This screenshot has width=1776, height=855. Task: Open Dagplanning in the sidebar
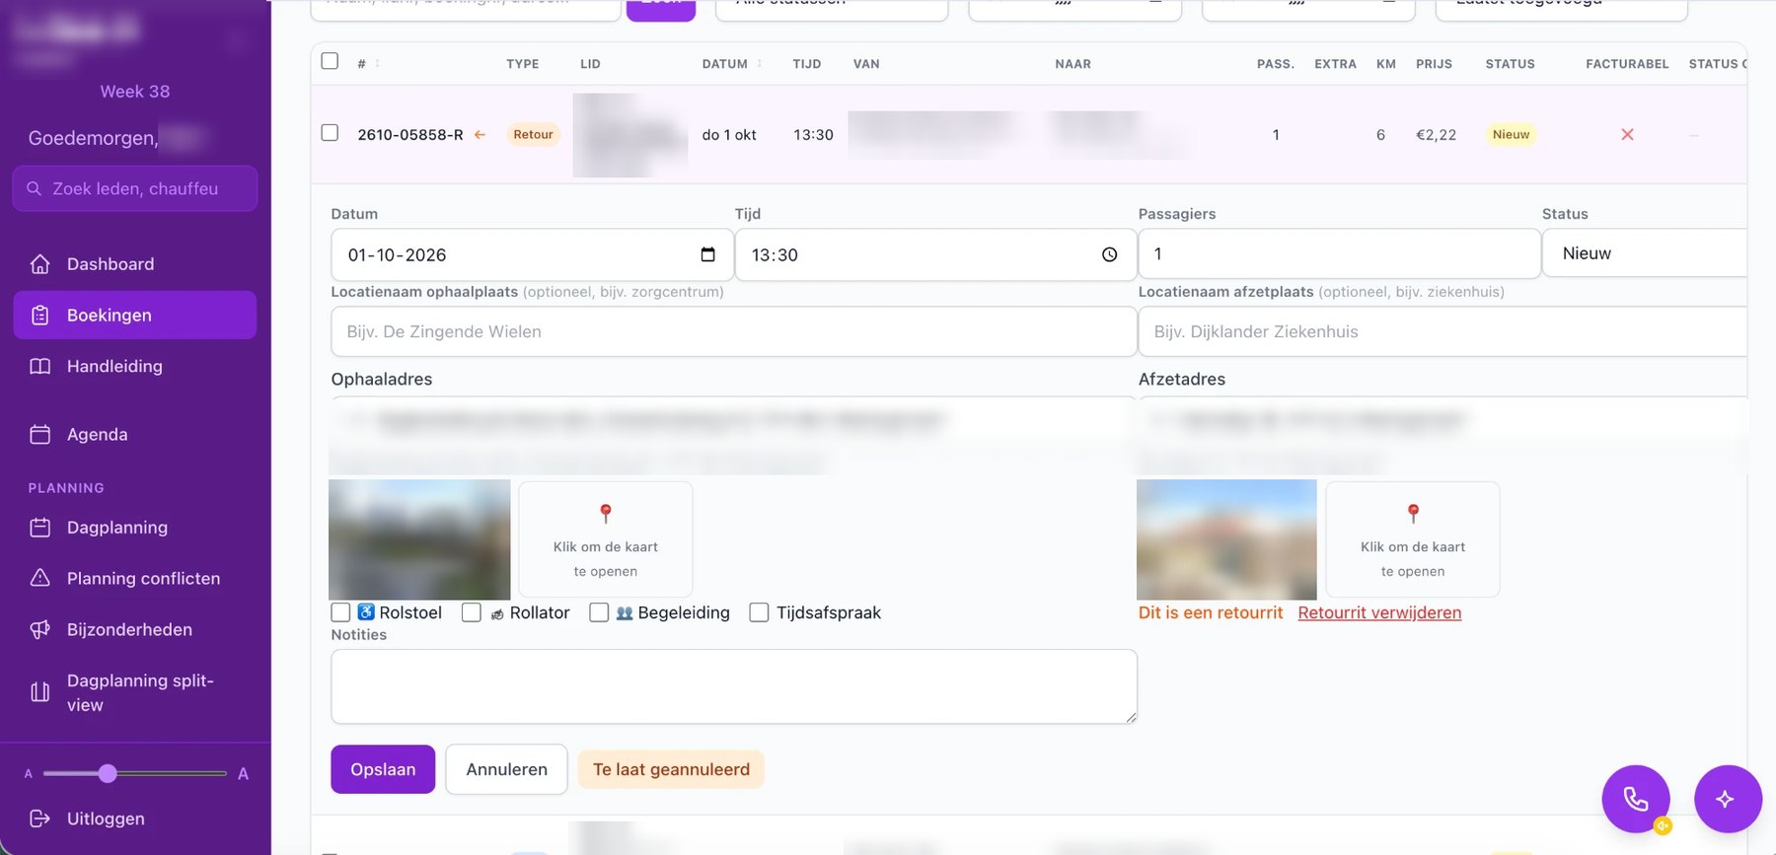[x=135, y=528]
